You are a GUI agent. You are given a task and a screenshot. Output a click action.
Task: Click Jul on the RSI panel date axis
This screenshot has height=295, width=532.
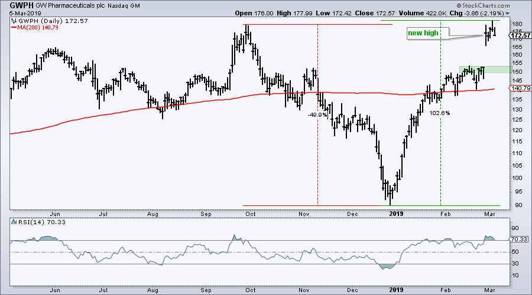click(x=103, y=290)
